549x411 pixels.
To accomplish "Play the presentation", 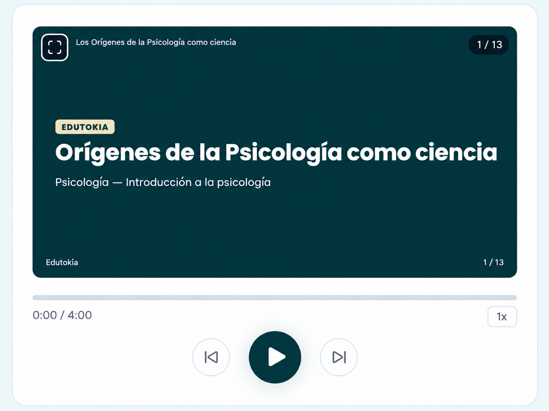I will click(x=275, y=357).
